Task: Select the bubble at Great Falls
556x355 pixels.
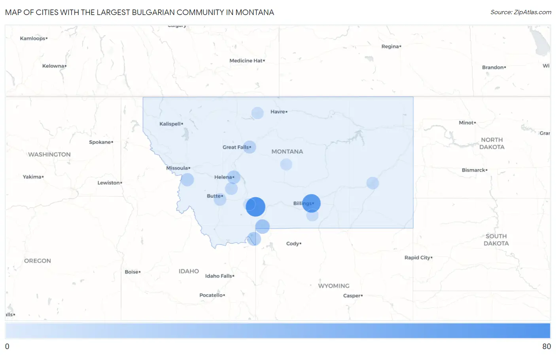Action: [250, 147]
